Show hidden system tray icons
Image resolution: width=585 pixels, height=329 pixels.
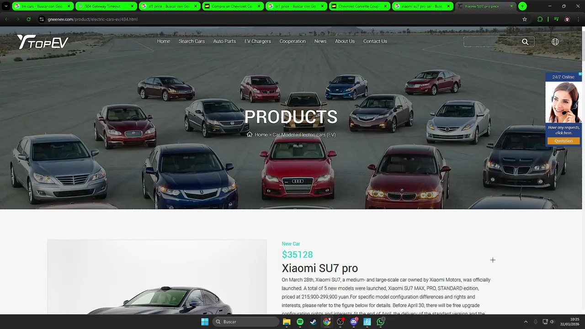point(526,322)
